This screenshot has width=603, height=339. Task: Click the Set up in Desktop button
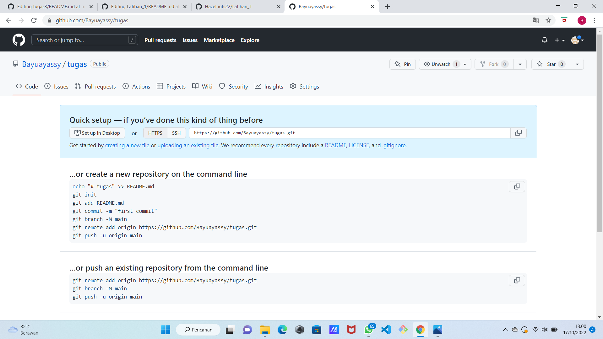click(97, 133)
